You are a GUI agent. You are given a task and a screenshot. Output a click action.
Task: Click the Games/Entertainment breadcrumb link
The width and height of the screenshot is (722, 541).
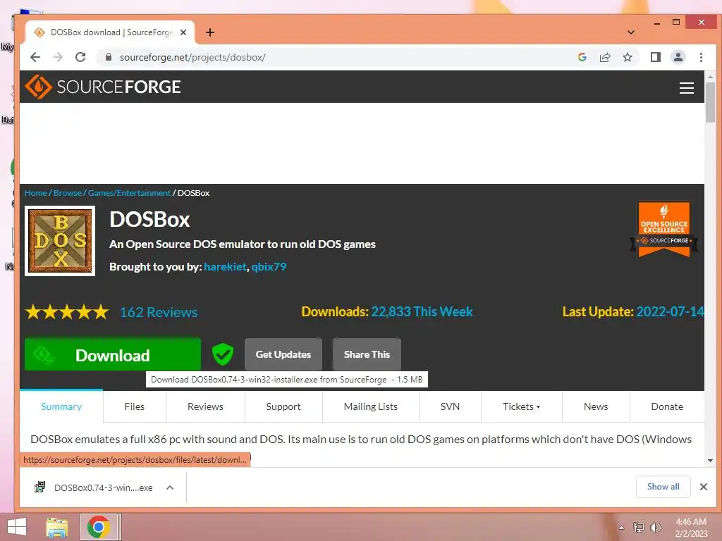pyautogui.click(x=129, y=193)
